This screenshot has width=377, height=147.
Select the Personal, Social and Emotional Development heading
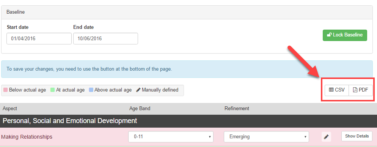(70, 121)
